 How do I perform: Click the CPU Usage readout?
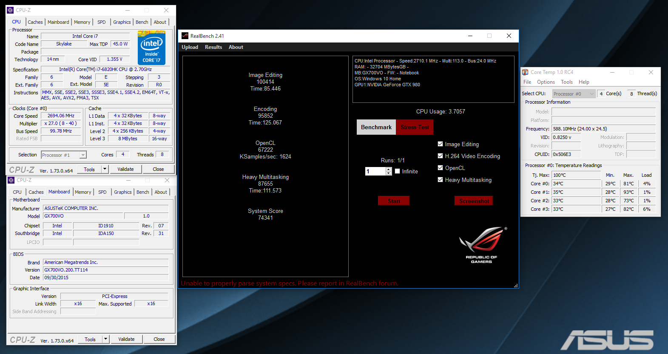click(441, 111)
